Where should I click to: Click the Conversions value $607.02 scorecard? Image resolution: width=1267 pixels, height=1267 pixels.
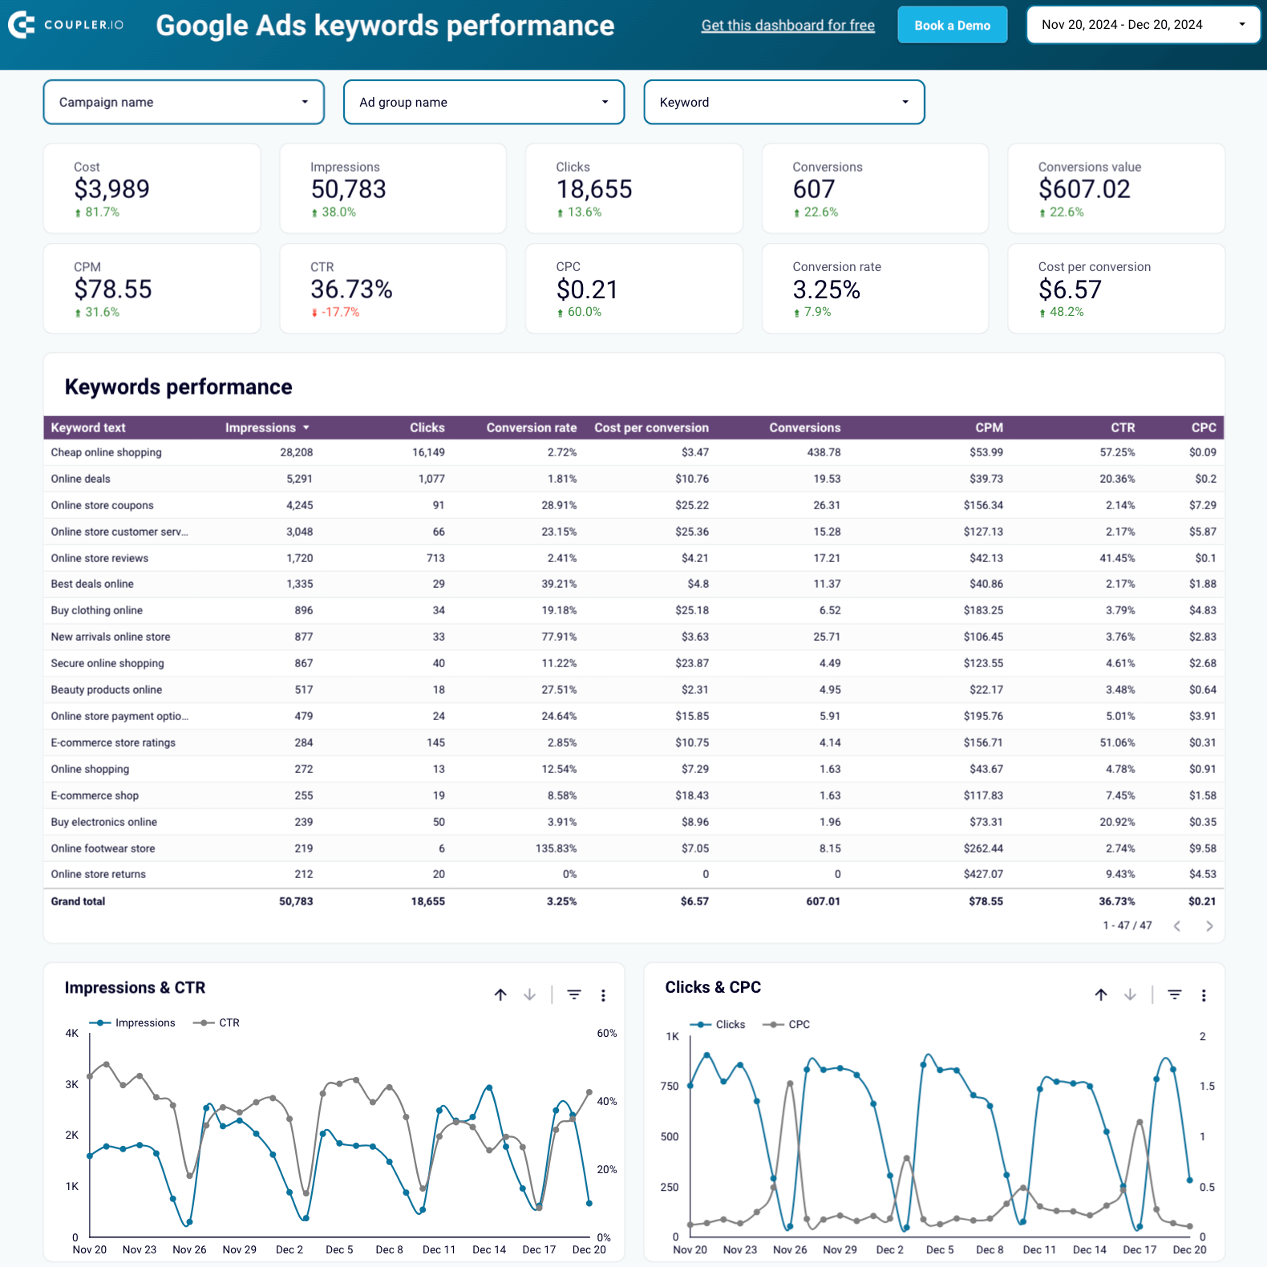(1116, 188)
